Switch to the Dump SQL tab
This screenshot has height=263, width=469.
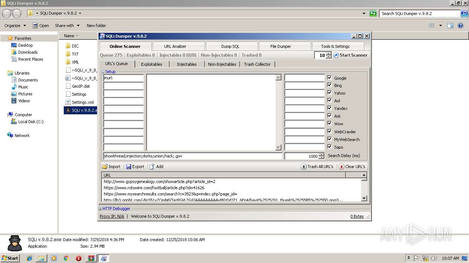[232, 46]
